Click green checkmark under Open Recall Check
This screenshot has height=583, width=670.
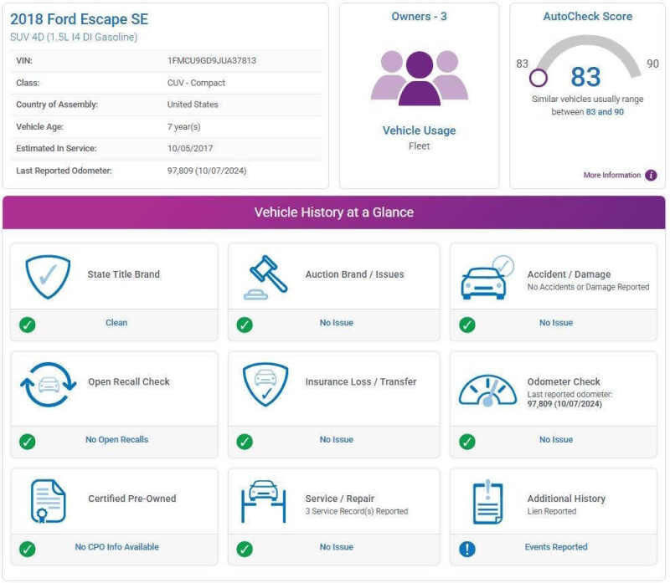point(28,441)
